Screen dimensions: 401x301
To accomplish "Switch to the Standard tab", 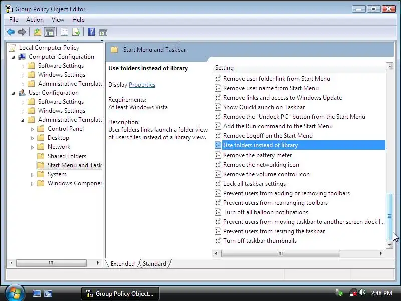I will pyautogui.click(x=154, y=264).
